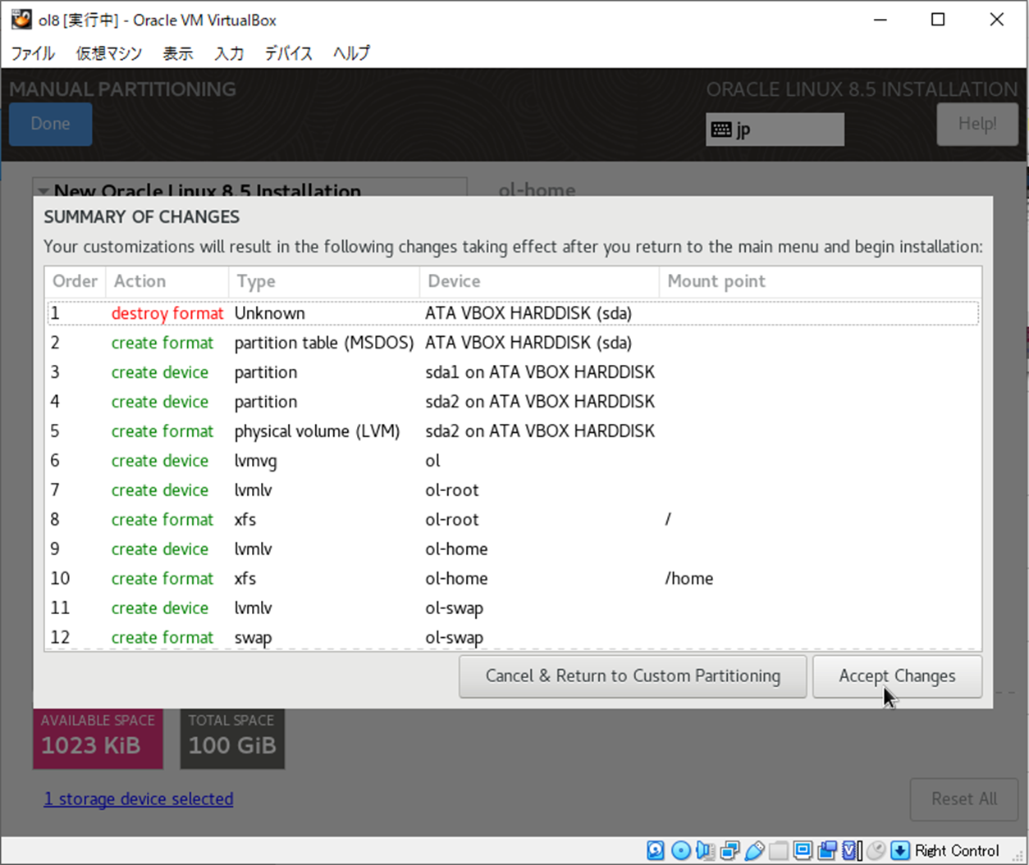This screenshot has width=1029, height=865.
Task: Open the 仮想マシン menu
Action: click(109, 53)
